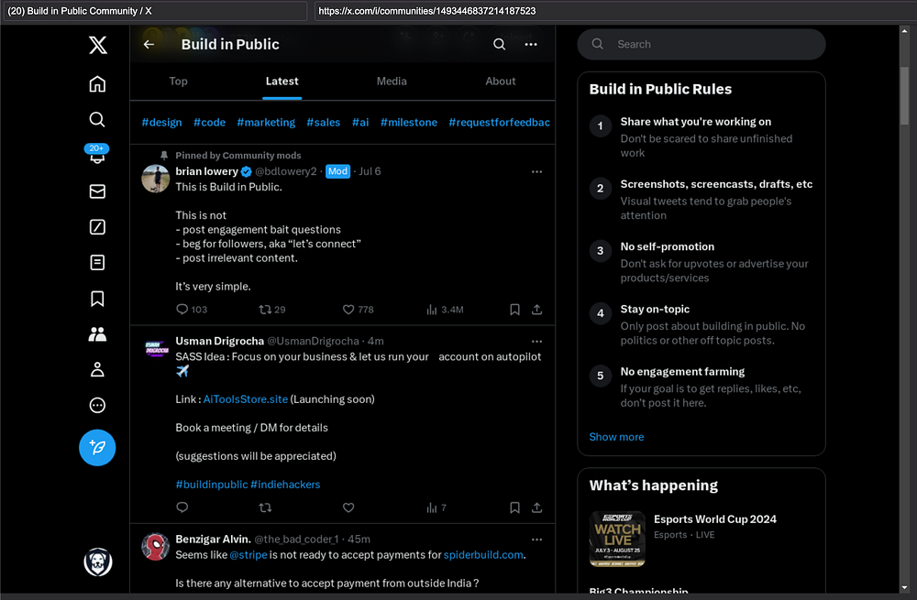
Task: Click the browser URL address bar
Action: [614, 10]
